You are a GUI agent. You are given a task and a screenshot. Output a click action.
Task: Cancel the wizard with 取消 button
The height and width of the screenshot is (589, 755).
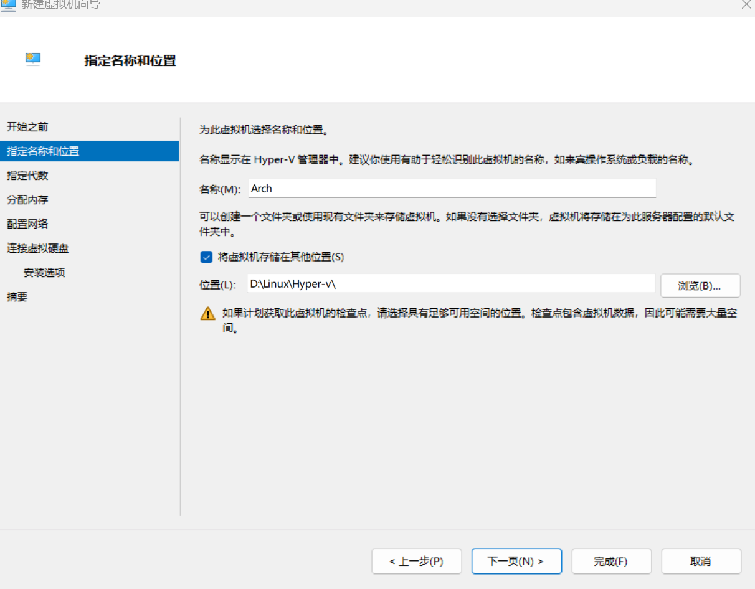pos(701,561)
